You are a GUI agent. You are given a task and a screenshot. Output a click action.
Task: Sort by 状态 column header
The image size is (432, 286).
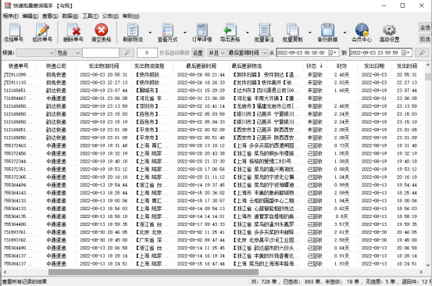(x=314, y=66)
